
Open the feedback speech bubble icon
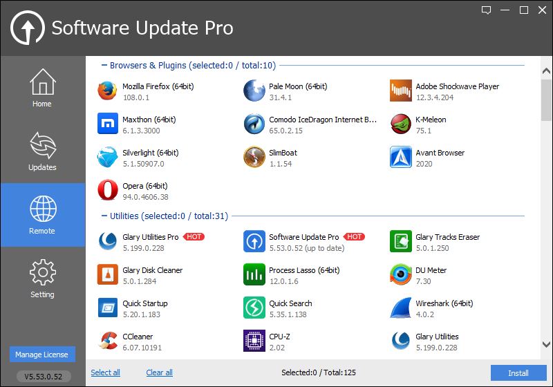(486, 10)
